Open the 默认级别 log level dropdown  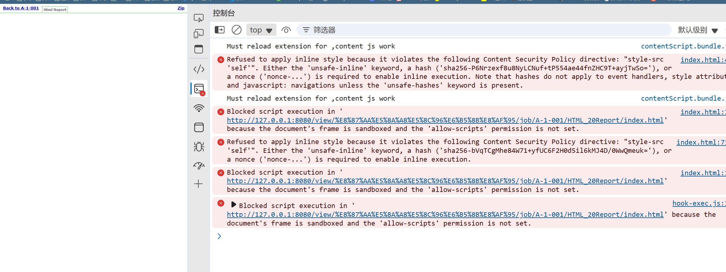click(698, 30)
